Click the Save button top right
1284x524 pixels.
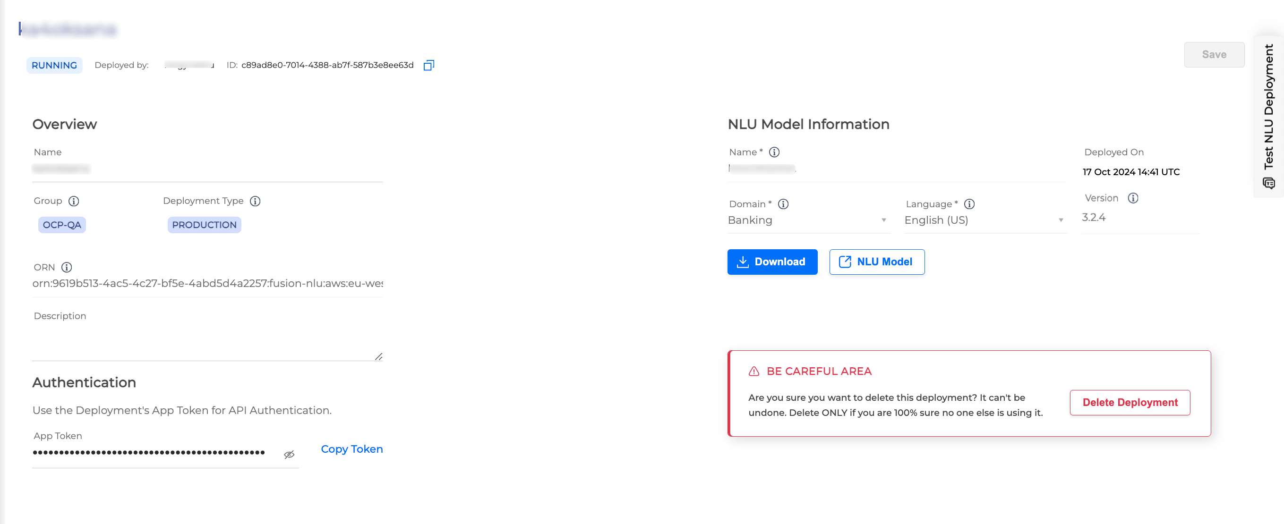pyautogui.click(x=1215, y=54)
